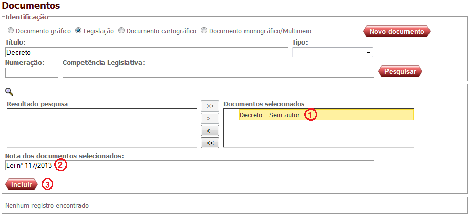Image resolution: width=470 pixels, height=217 pixels.
Task: Remove selected document with < button
Action: point(210,131)
